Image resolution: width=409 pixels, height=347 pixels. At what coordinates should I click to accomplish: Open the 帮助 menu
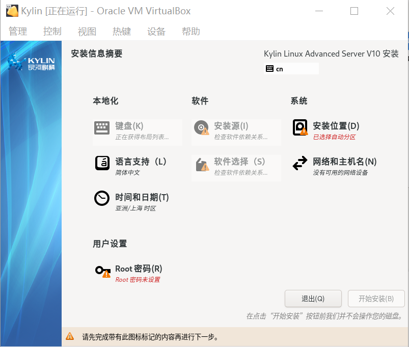190,31
